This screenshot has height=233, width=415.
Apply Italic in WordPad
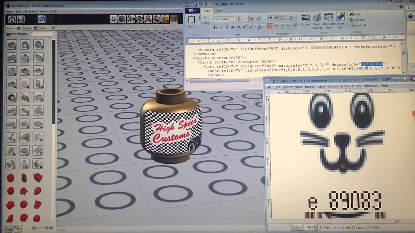221,27
